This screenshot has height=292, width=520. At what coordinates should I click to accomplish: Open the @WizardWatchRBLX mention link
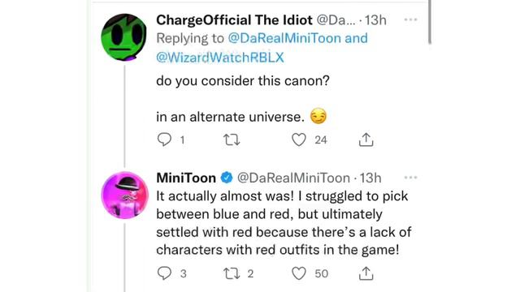tap(220, 58)
